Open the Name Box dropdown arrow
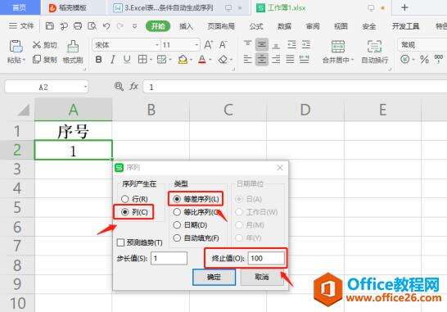 (x=85, y=87)
